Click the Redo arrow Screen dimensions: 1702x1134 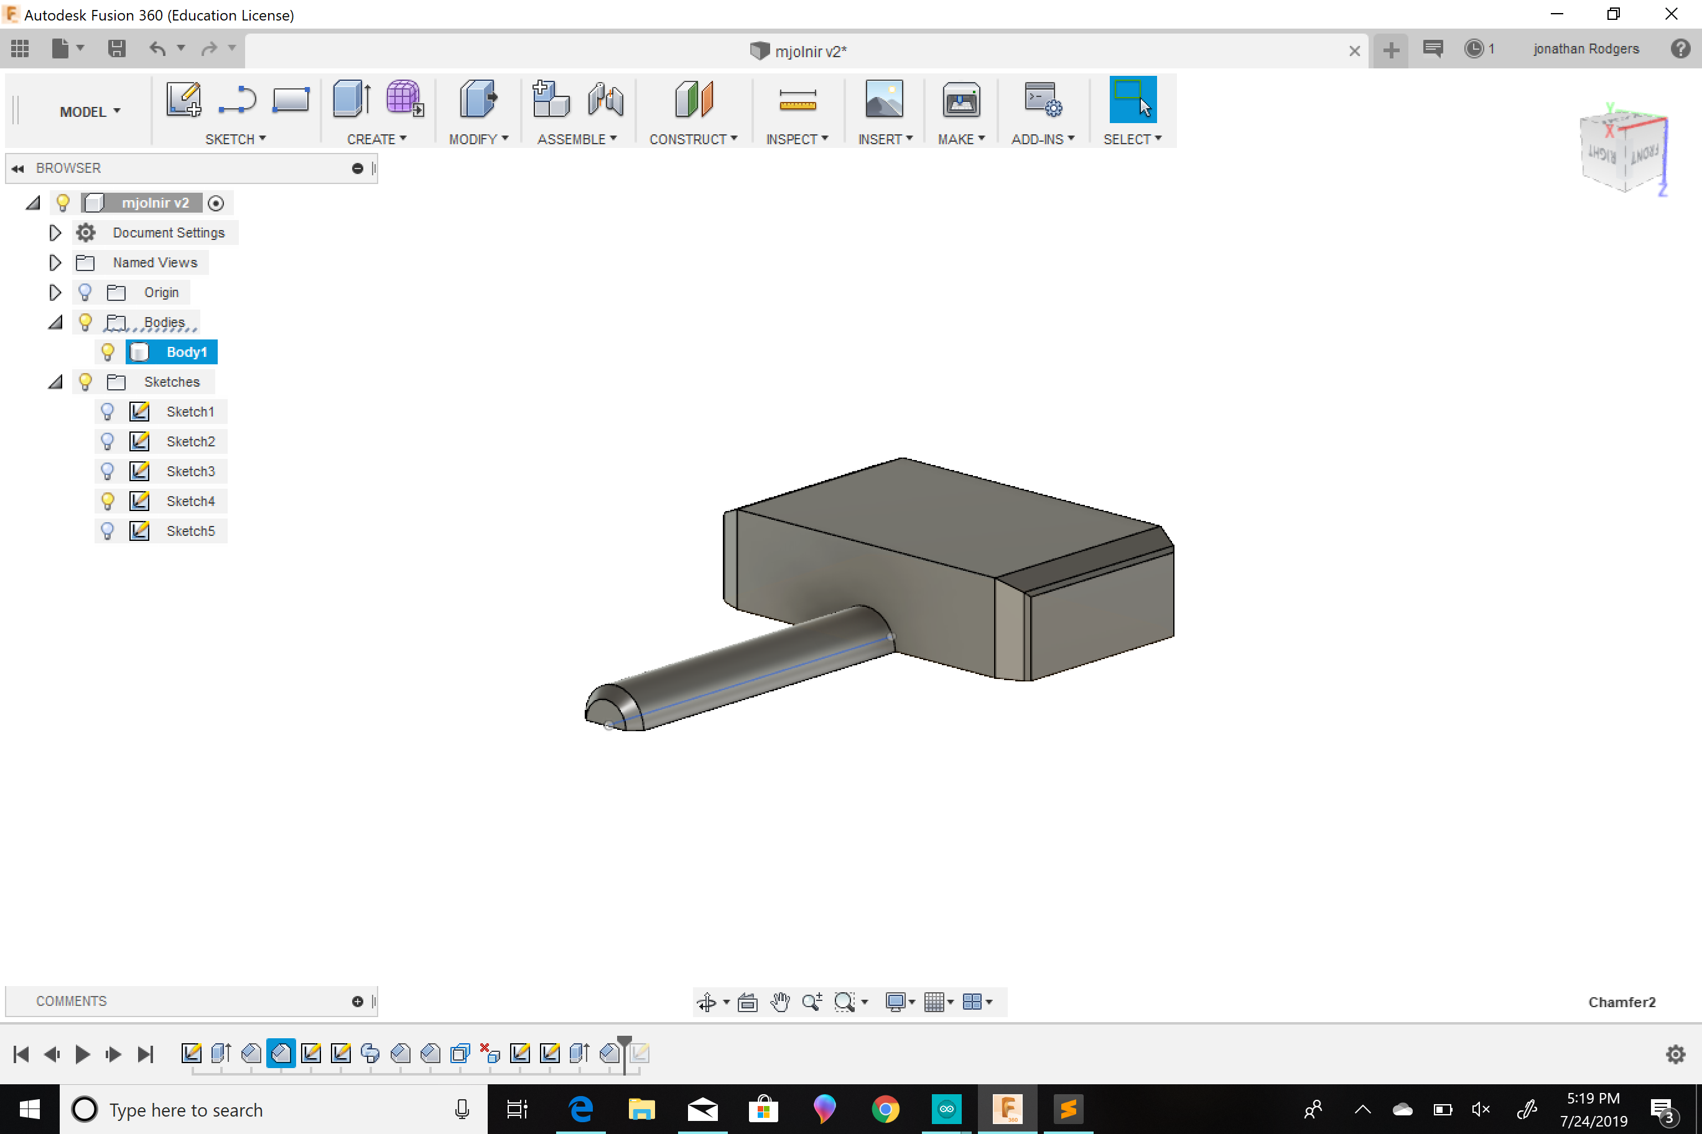[x=209, y=48]
